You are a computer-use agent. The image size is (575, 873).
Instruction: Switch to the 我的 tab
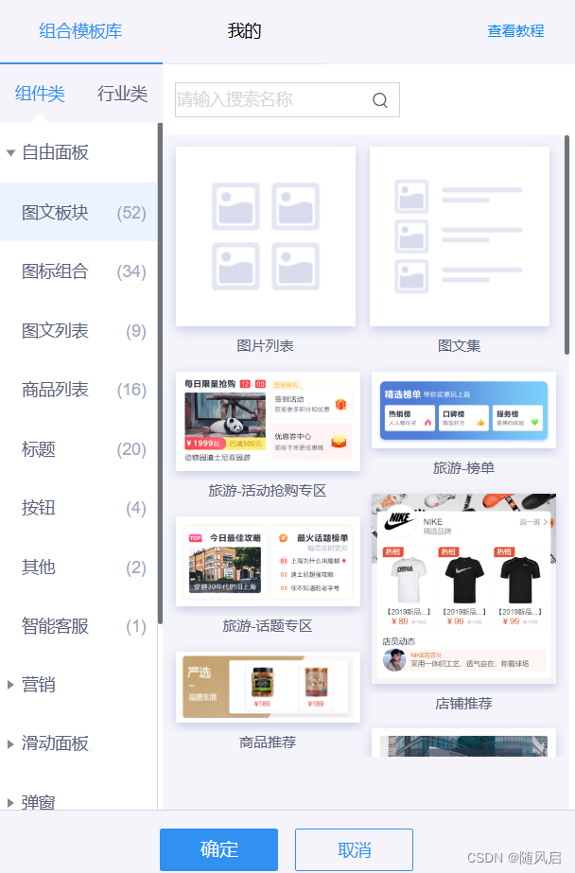[x=244, y=30]
